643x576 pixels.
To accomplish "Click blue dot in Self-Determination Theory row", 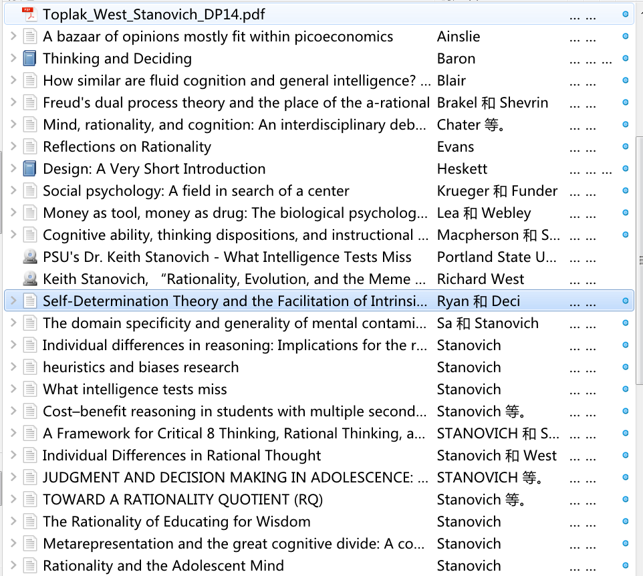I will click(625, 301).
